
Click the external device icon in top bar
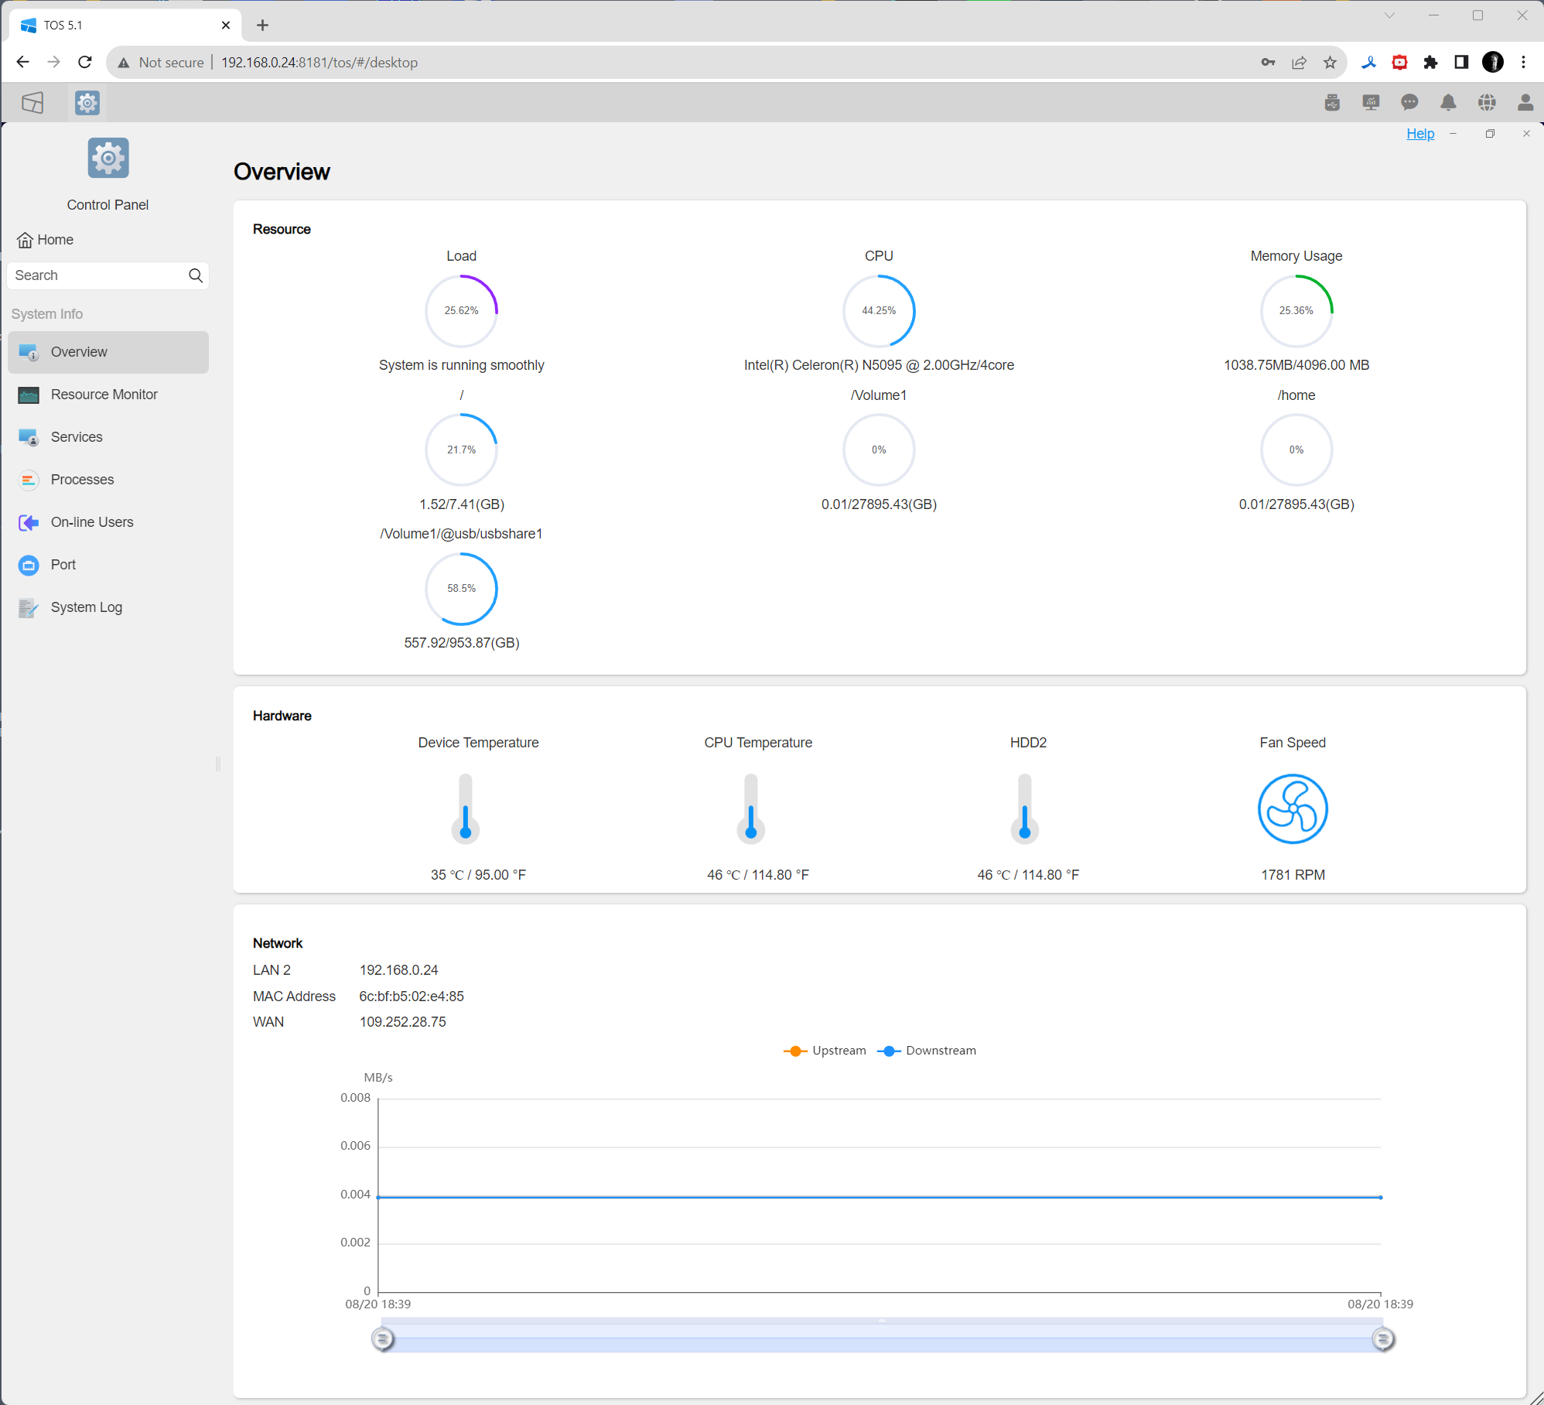1332,103
